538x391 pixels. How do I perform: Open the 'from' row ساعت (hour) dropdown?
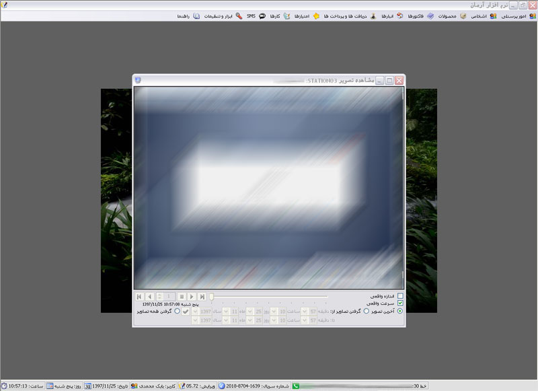coord(274,312)
